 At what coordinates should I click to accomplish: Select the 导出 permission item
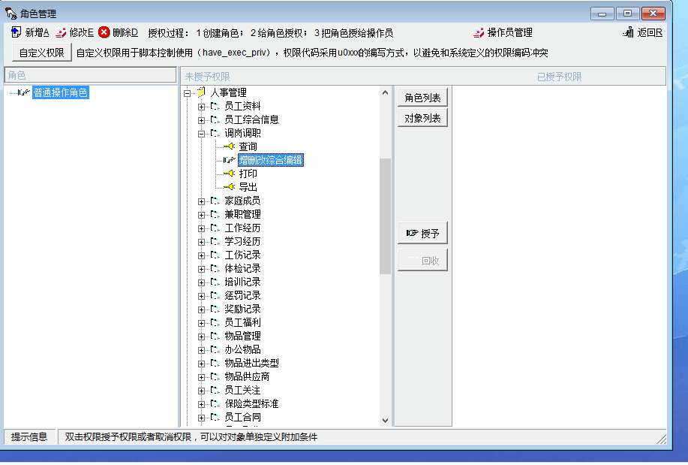pyautogui.click(x=248, y=187)
